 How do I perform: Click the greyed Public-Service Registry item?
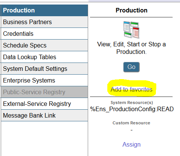(x=44, y=92)
